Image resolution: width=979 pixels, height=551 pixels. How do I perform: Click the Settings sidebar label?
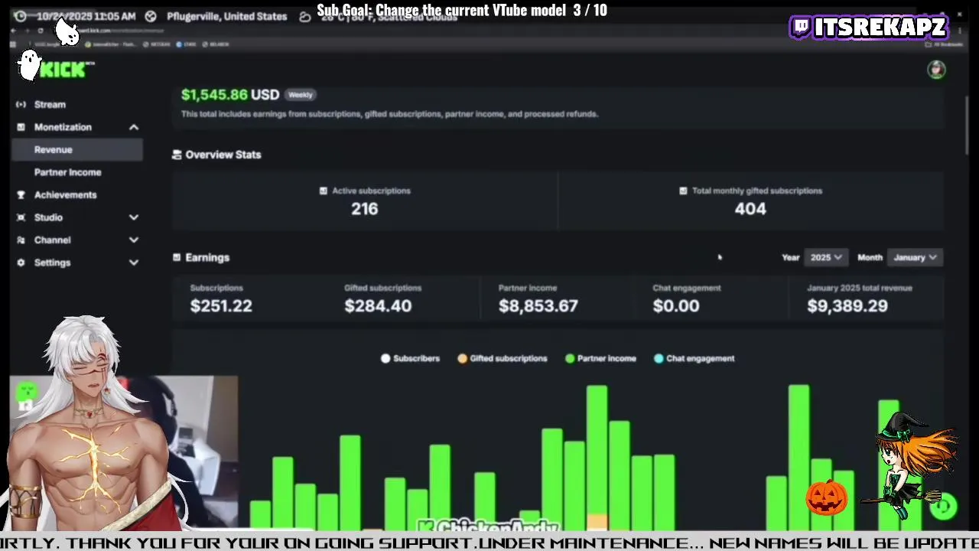tap(52, 262)
